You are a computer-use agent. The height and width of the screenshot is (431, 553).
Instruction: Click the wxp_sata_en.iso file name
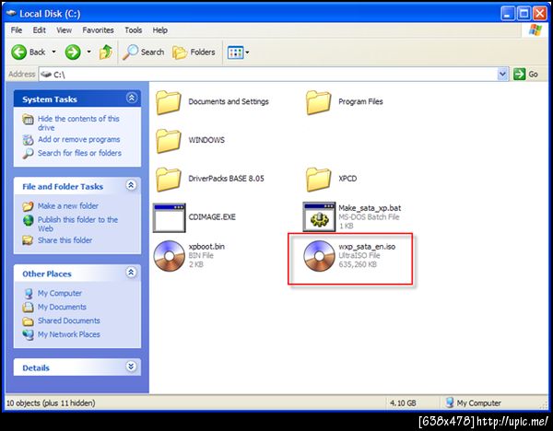click(367, 247)
